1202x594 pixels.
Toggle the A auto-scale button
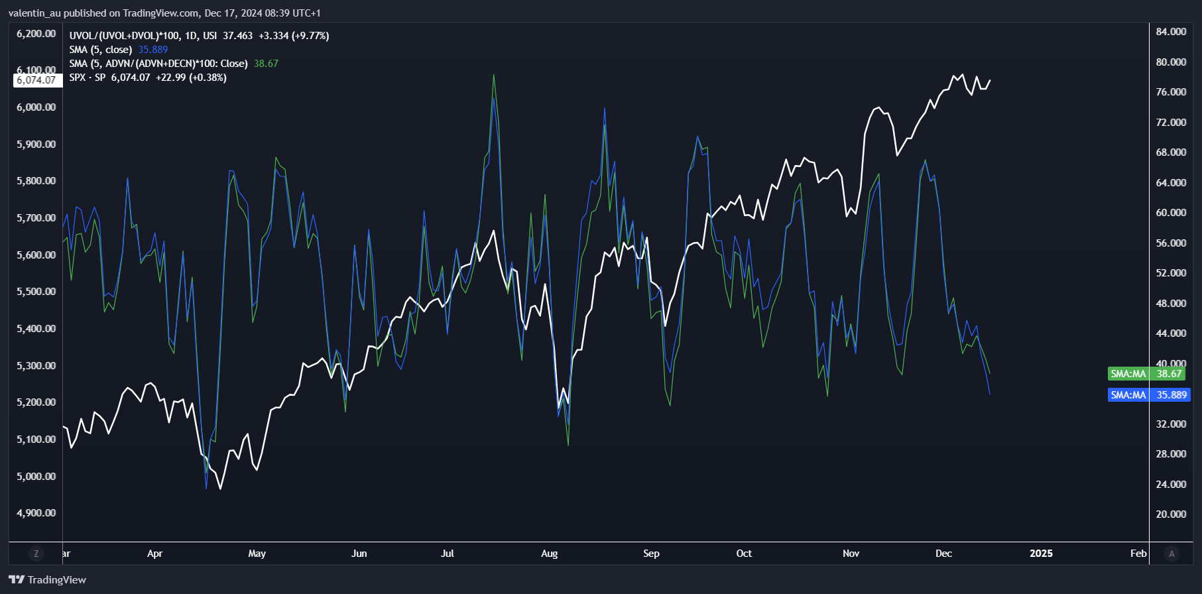point(1172,554)
